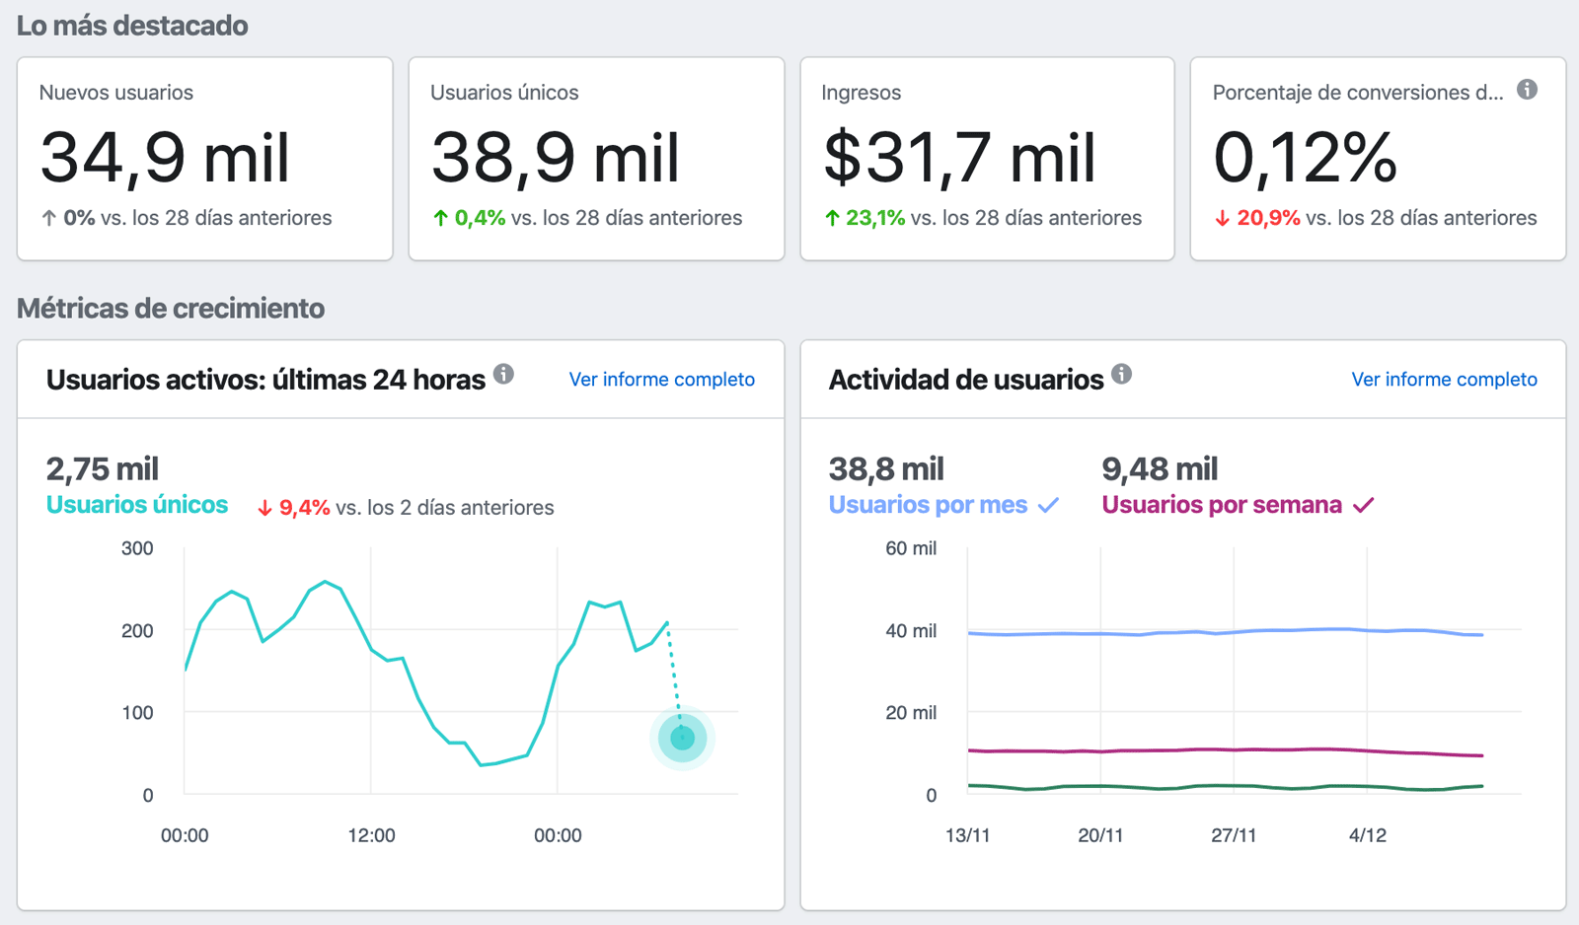Toggle the Usuarios por semana checkmark
This screenshot has width=1579, height=925.
[x=1364, y=505]
